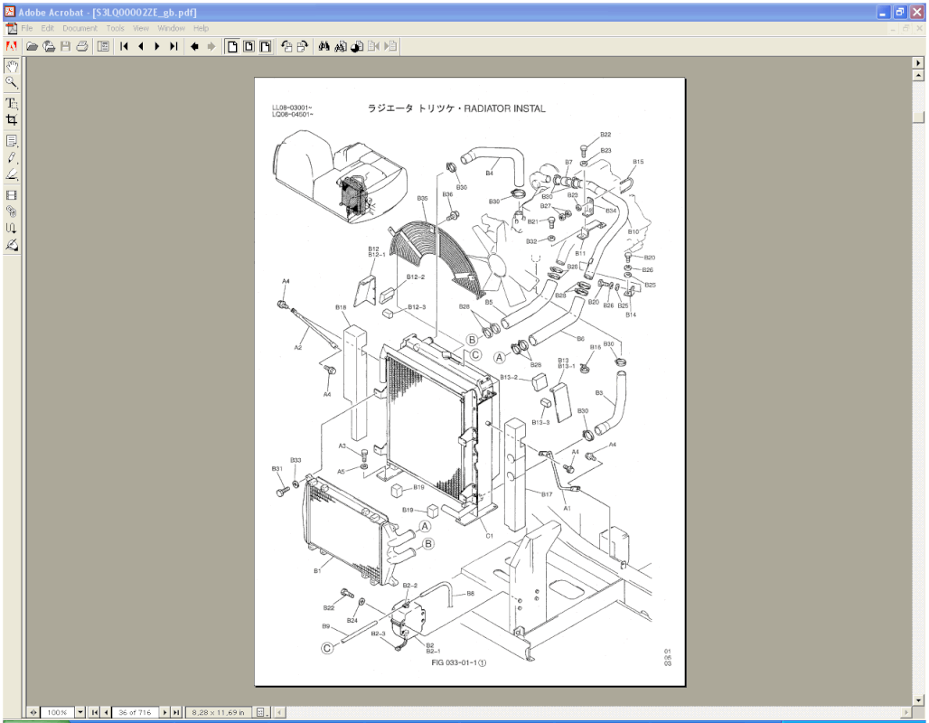The width and height of the screenshot is (929, 723).
Task: Open the Edit menu
Action: 47,28
